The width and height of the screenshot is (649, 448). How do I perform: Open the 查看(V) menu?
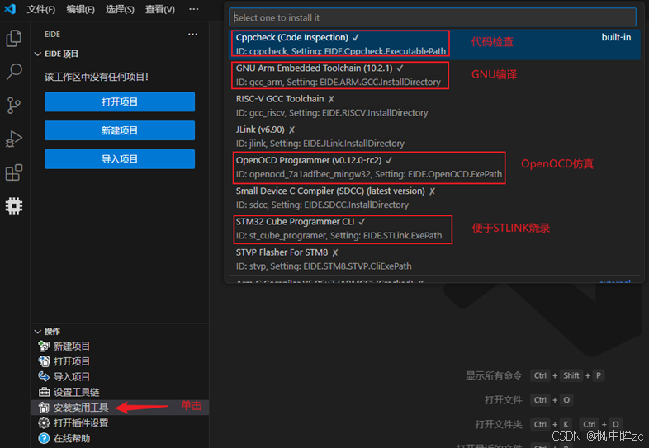159,9
